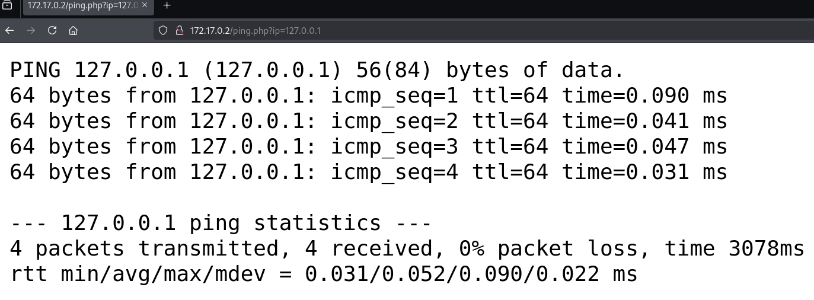Click the ping statistics separator line
The image size is (814, 300).
point(221,224)
